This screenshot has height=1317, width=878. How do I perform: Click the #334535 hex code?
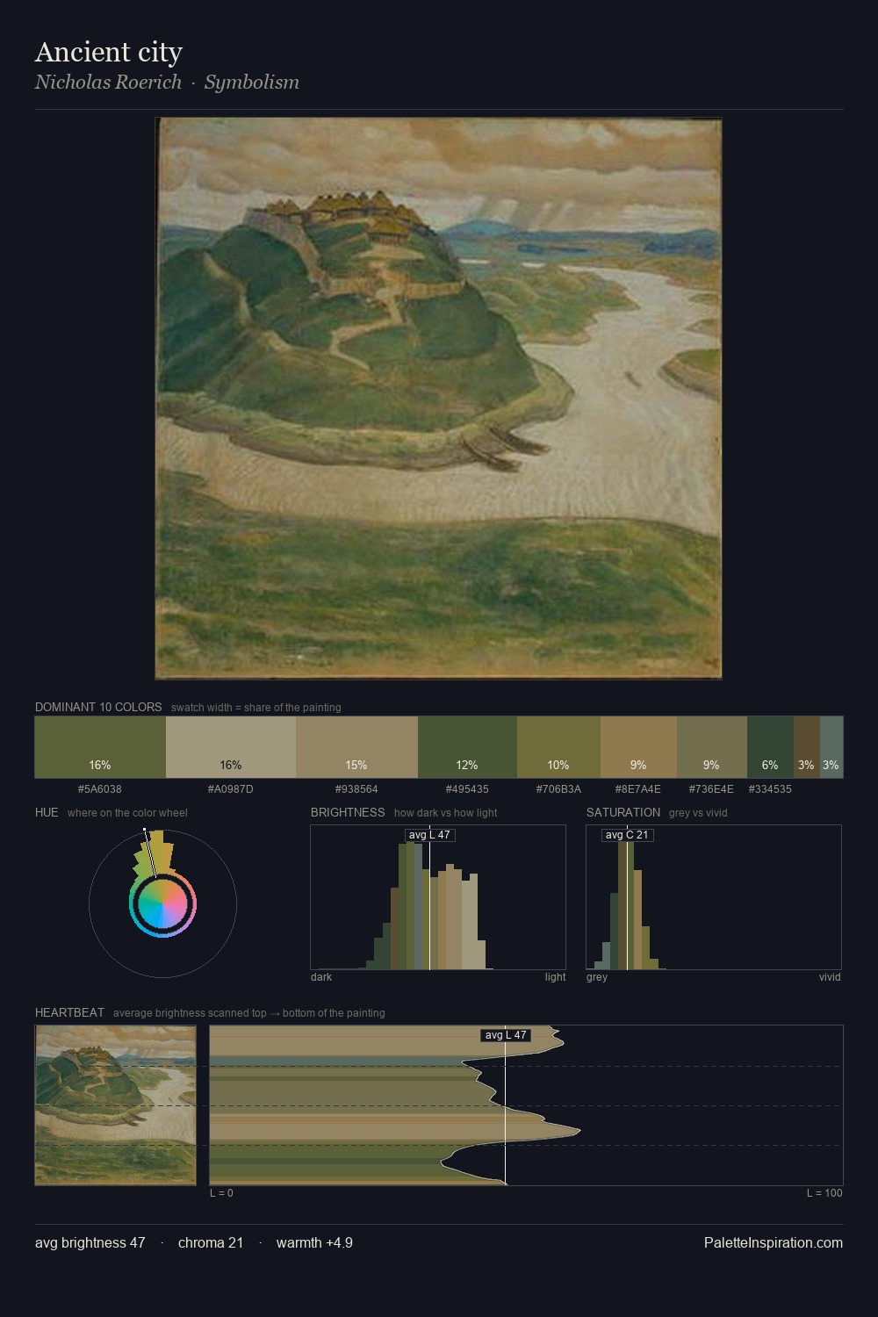tap(770, 789)
